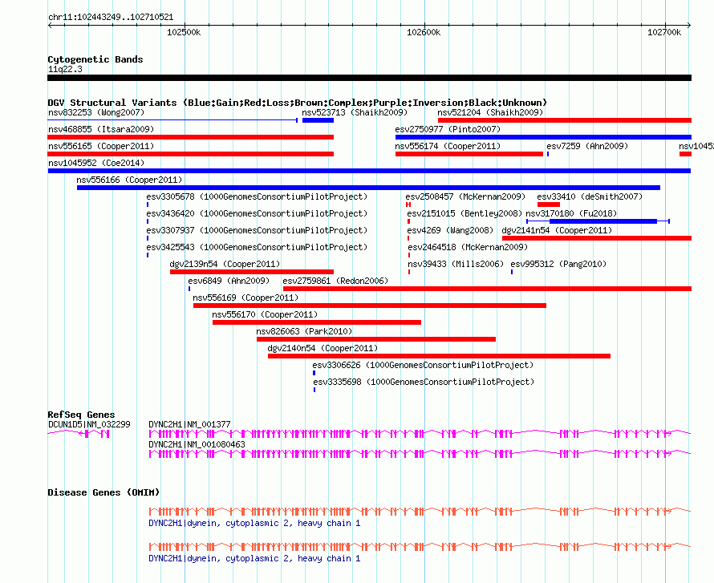Select the esv33410 (deSmith2007) red bar
714x583 pixels.
pyautogui.click(x=548, y=204)
